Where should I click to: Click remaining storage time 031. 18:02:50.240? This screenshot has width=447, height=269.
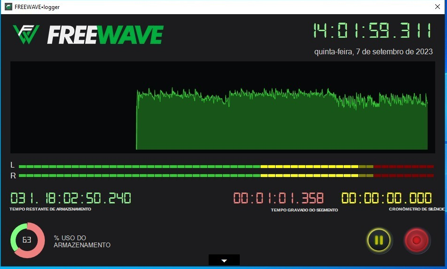coord(71,198)
